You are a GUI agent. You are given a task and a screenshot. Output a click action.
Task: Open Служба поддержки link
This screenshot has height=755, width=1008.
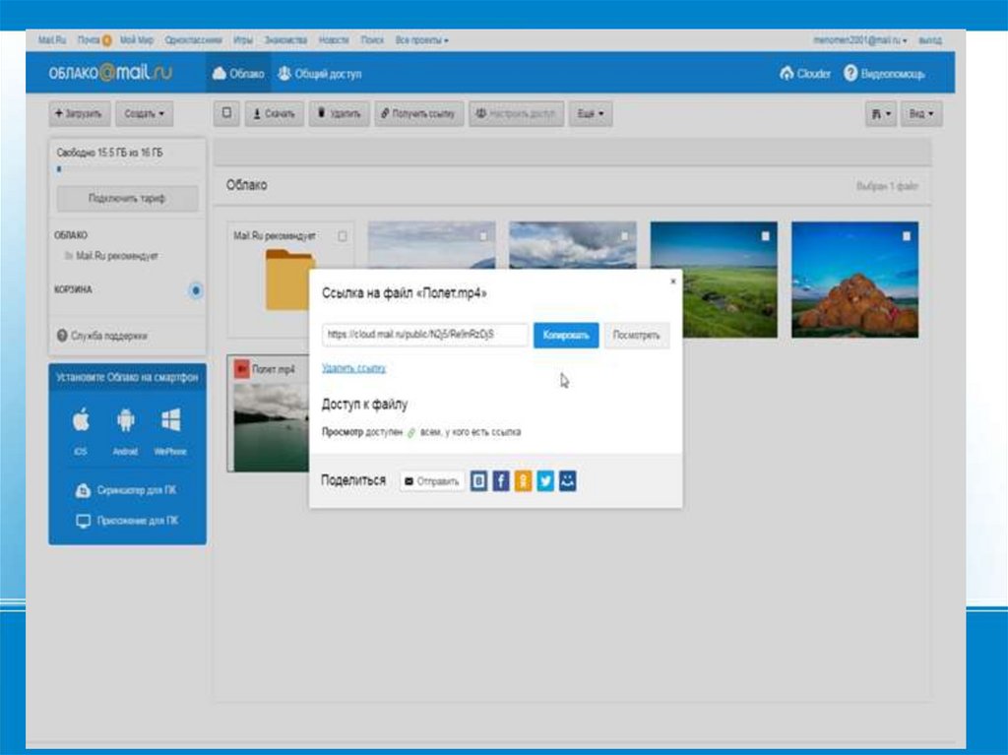tap(102, 336)
